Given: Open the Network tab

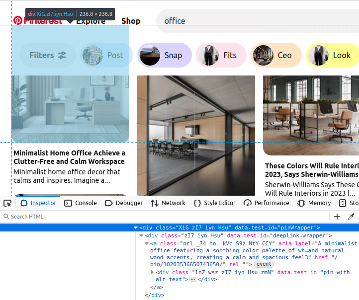Looking at the screenshot, I should [168, 203].
